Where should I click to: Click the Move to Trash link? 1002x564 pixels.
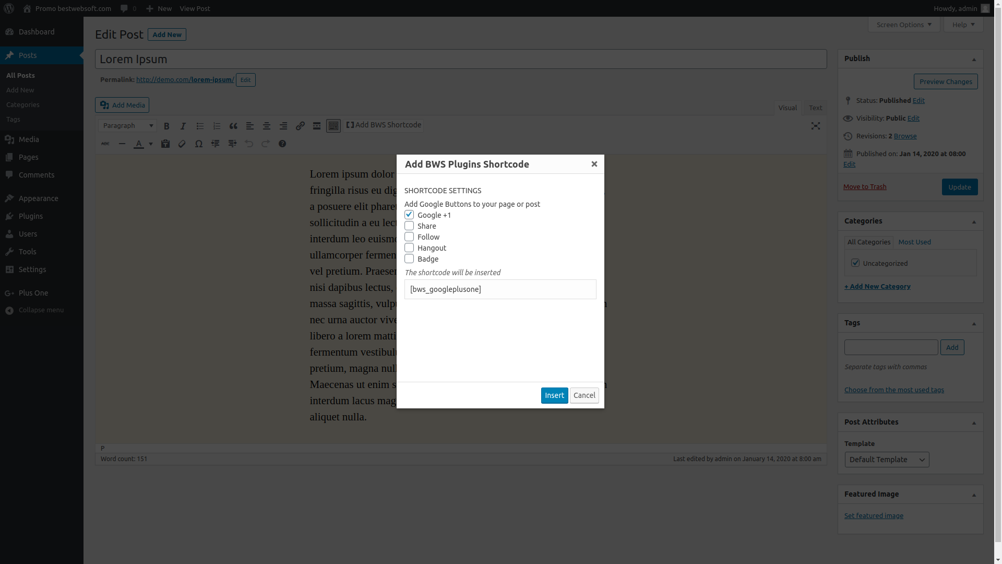click(865, 186)
